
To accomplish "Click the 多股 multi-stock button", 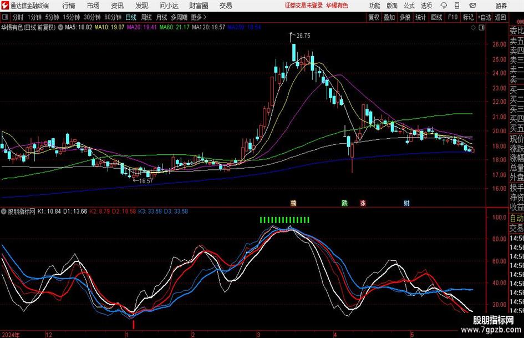I will [405, 17].
